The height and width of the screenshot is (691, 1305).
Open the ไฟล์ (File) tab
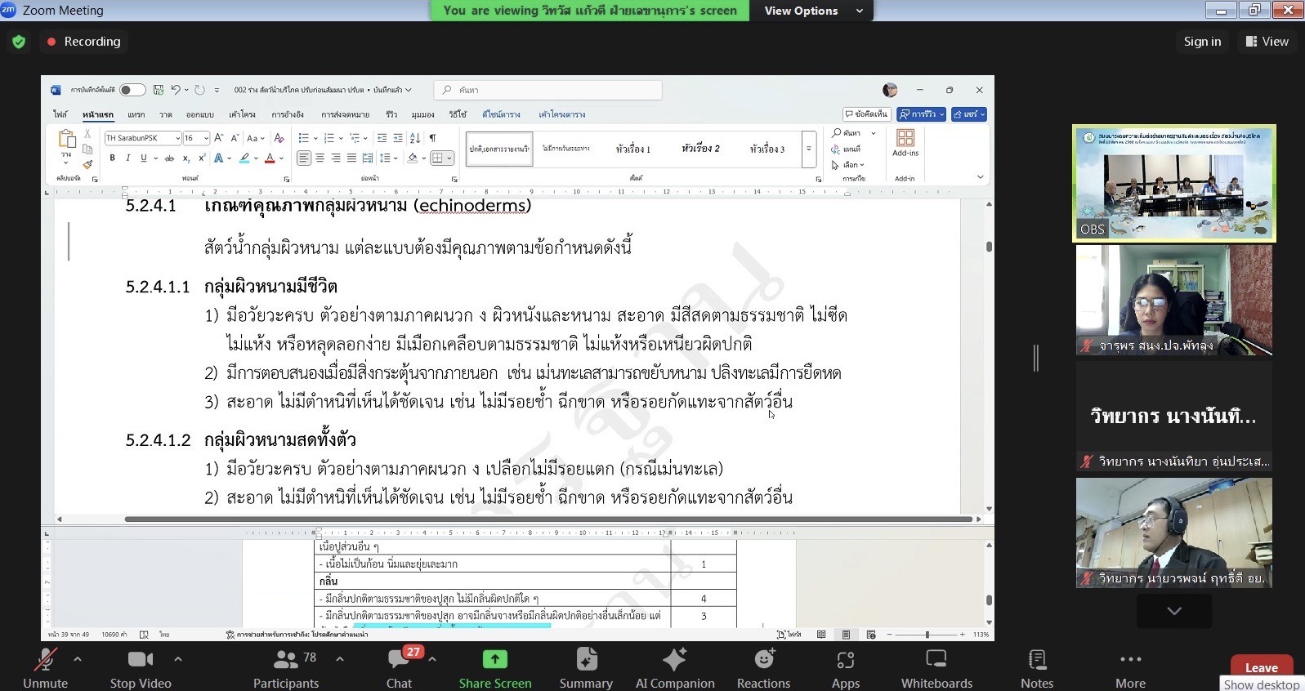tap(60, 114)
